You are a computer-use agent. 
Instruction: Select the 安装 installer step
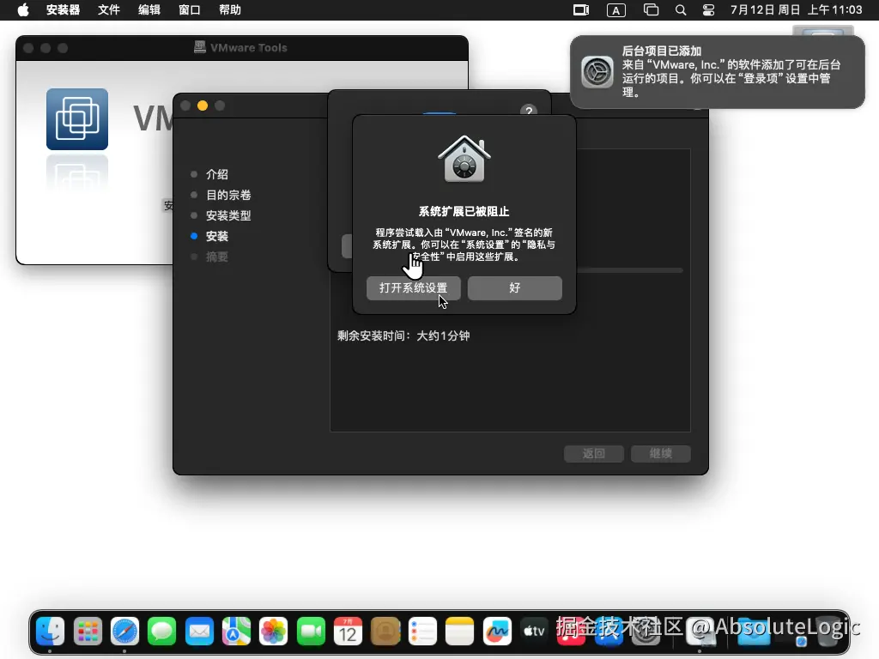pos(216,237)
